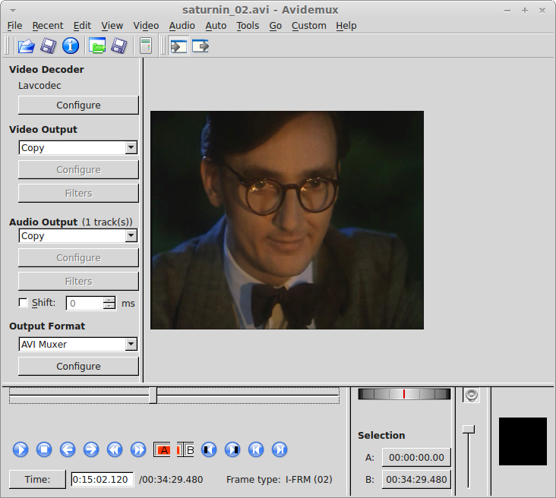Click selection B time 00:34:29.480 button
Screen dimensions: 556x498
coord(416,480)
